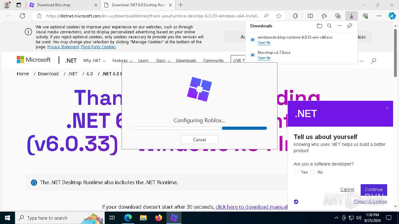Open the Extensions puzzle icon
399x224 pixels.
click(295, 16)
